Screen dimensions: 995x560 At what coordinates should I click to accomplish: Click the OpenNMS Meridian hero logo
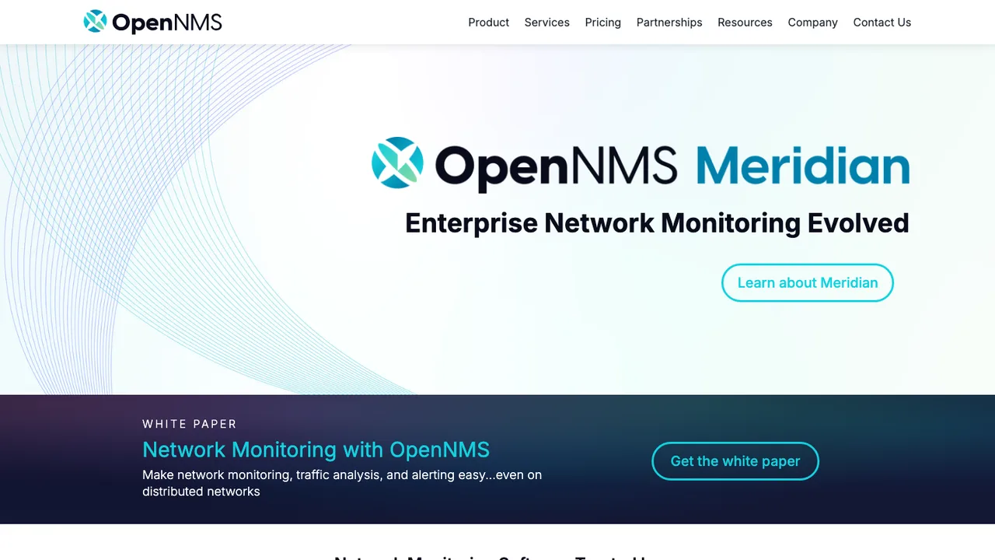(641, 163)
